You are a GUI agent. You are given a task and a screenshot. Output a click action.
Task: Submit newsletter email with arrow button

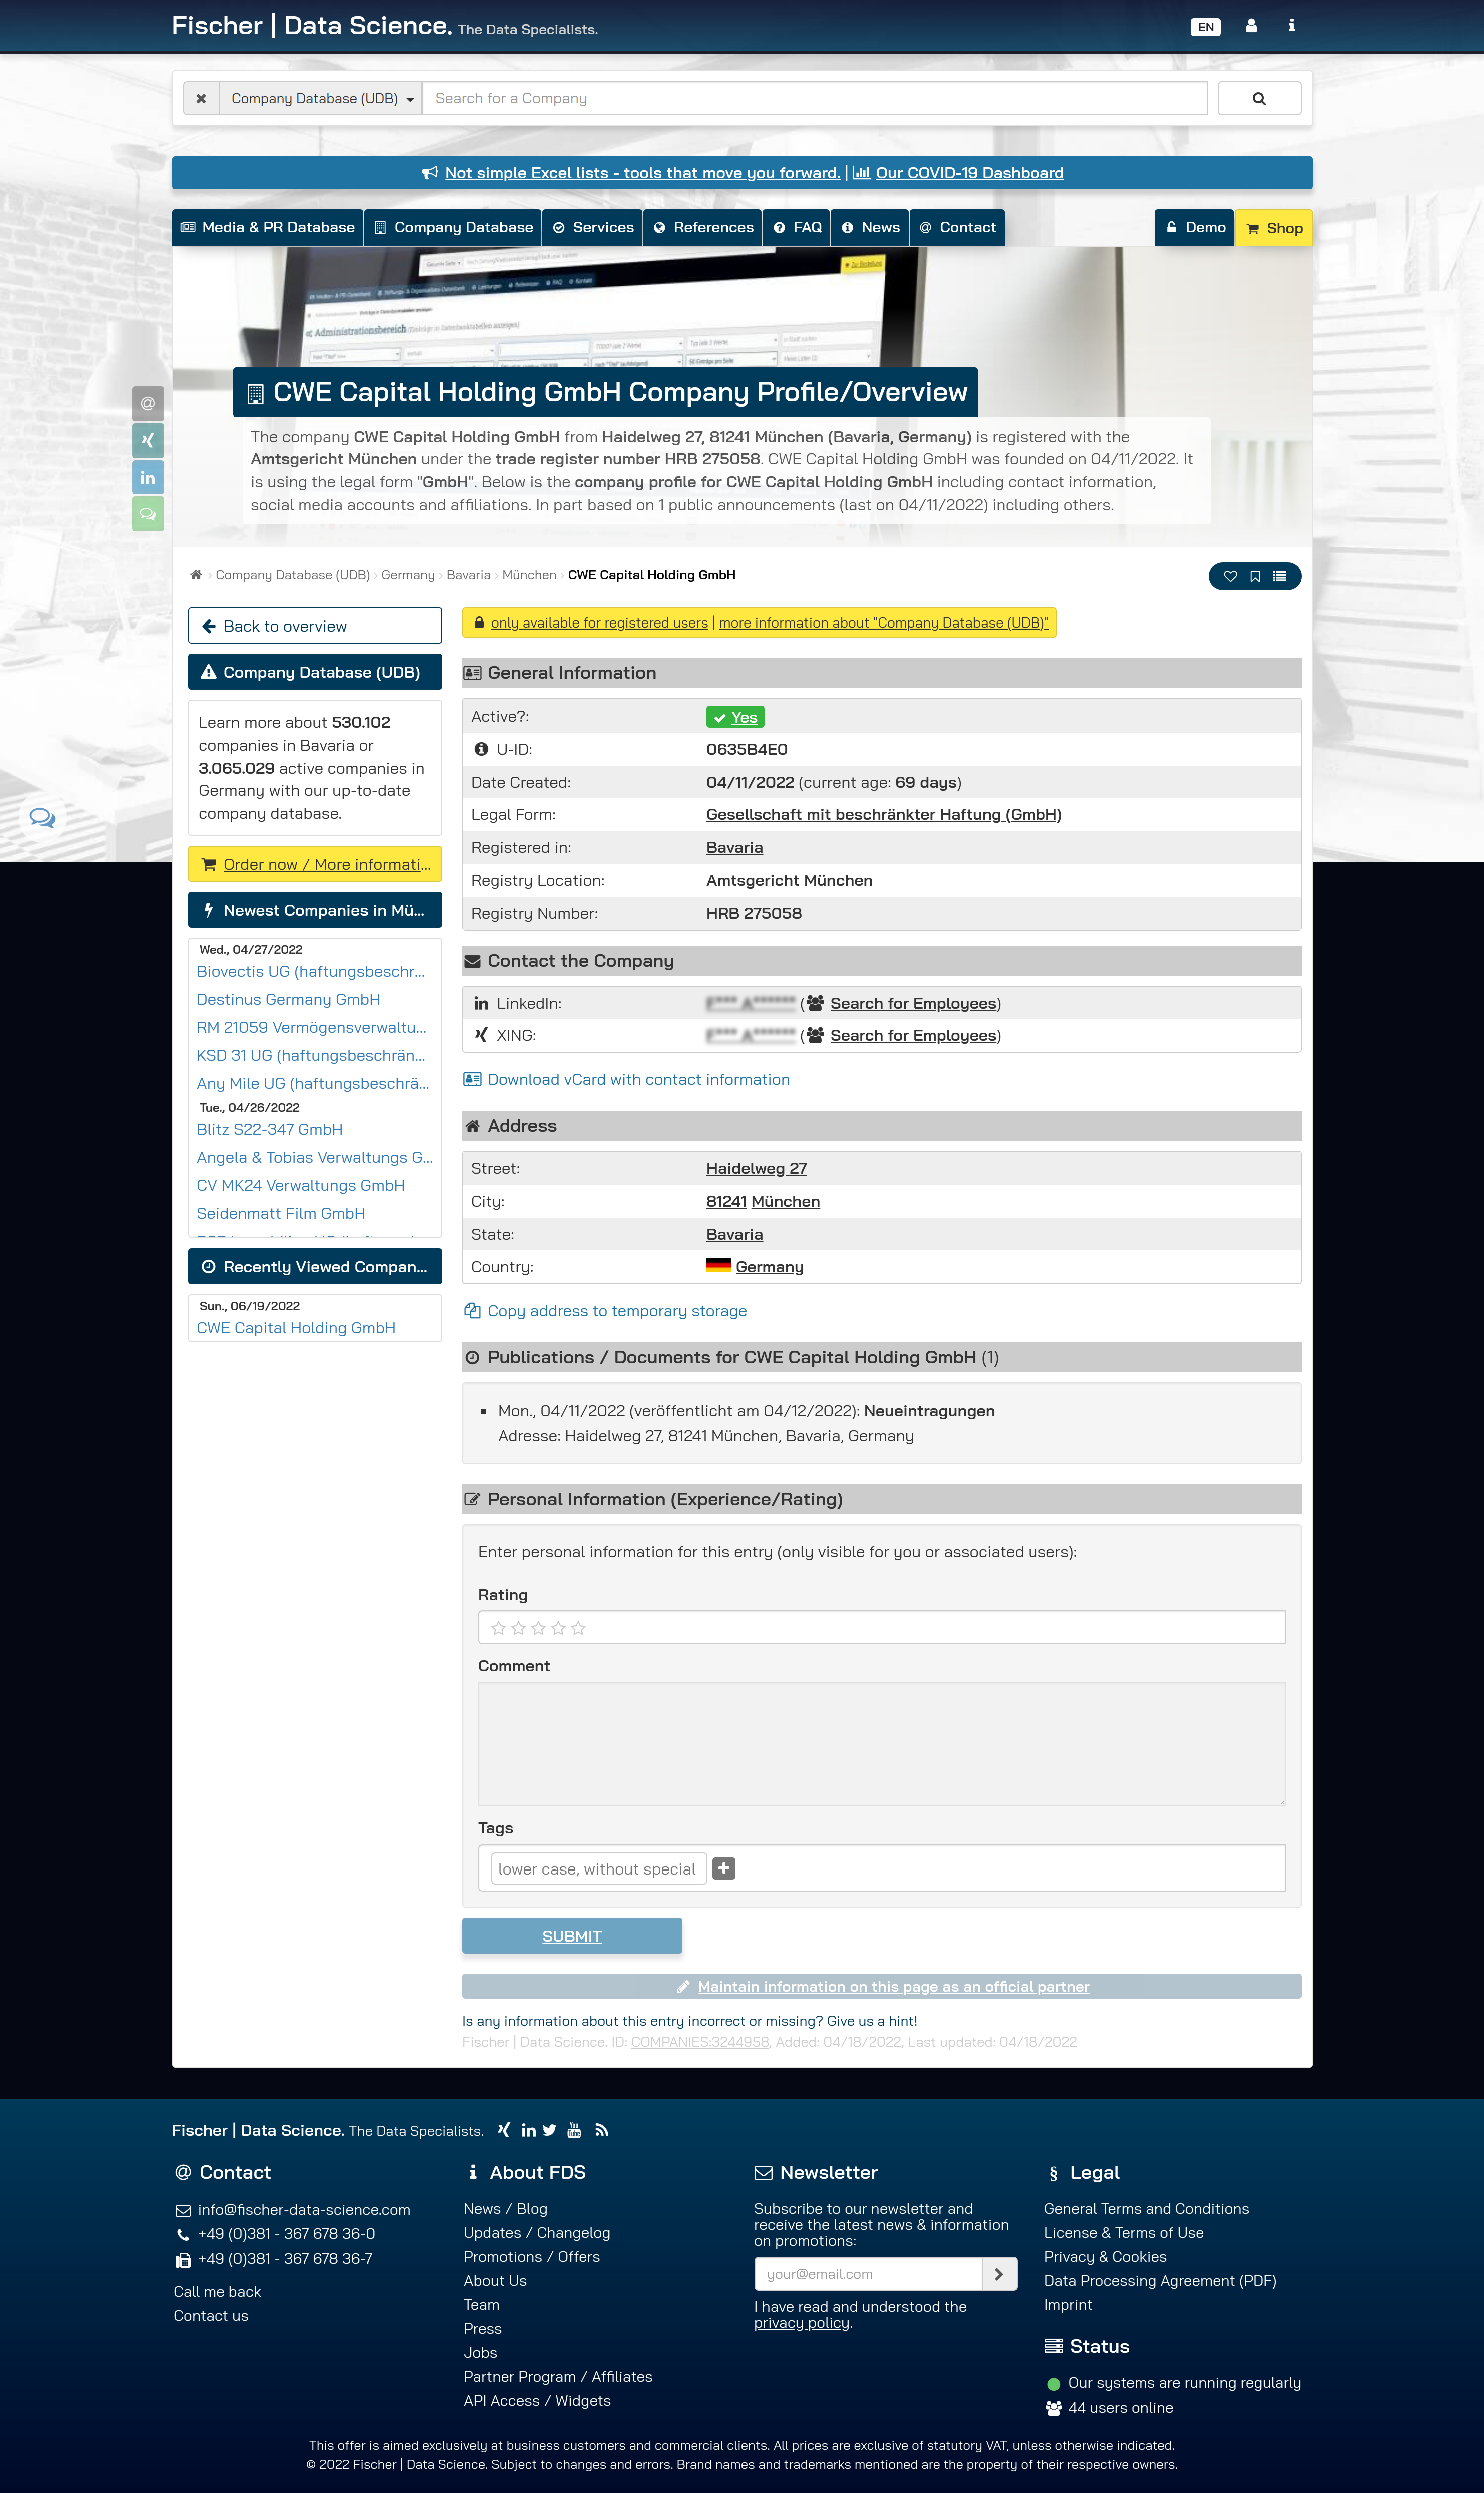998,2274
